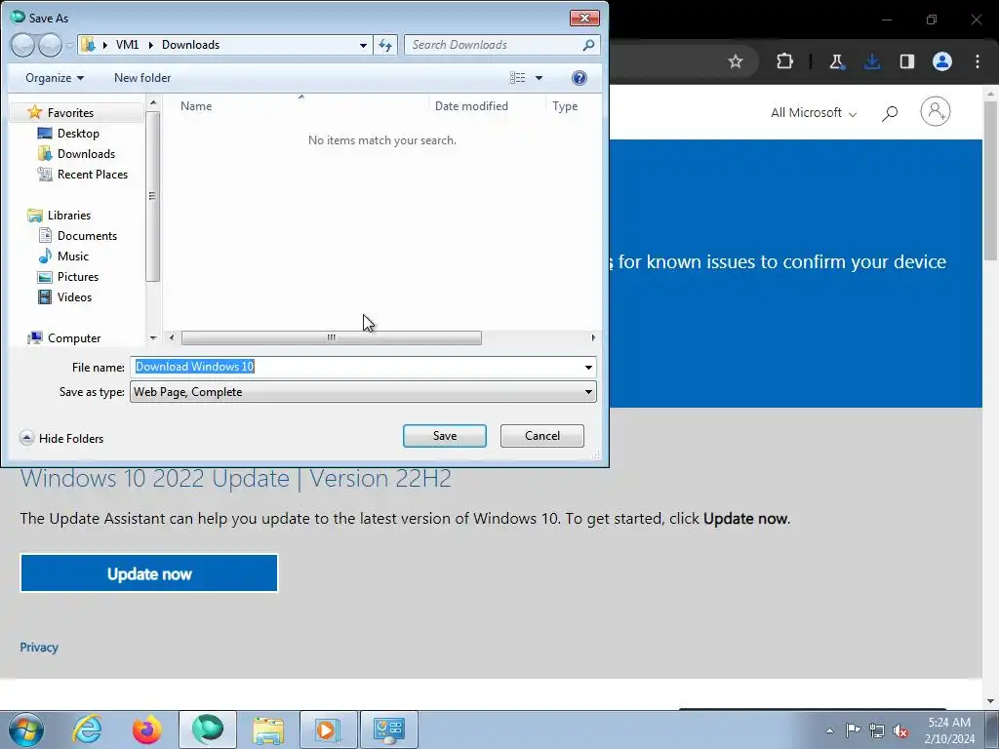Click the Microsoft sign-in account icon
Viewport: 999px width, 749px height.
936,111
